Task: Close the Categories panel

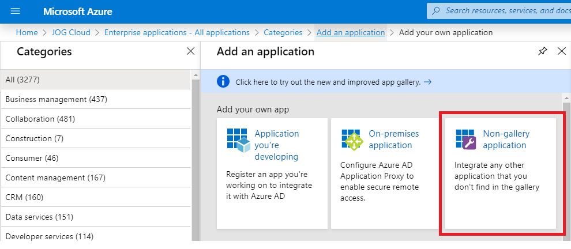Action: (x=190, y=52)
